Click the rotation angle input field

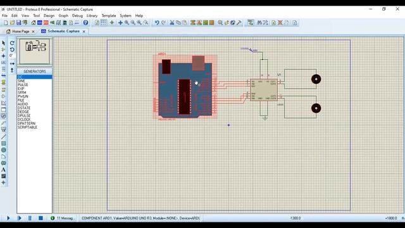pyautogui.click(x=12, y=56)
